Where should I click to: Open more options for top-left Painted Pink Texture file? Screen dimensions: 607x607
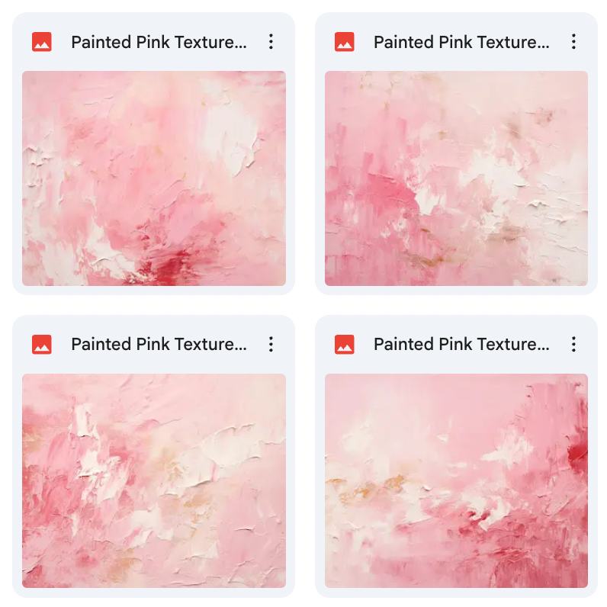click(271, 41)
